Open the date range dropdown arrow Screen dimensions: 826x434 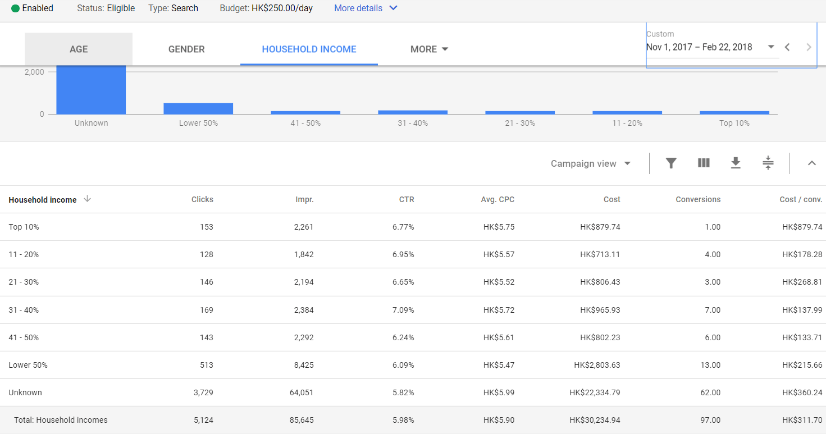772,47
